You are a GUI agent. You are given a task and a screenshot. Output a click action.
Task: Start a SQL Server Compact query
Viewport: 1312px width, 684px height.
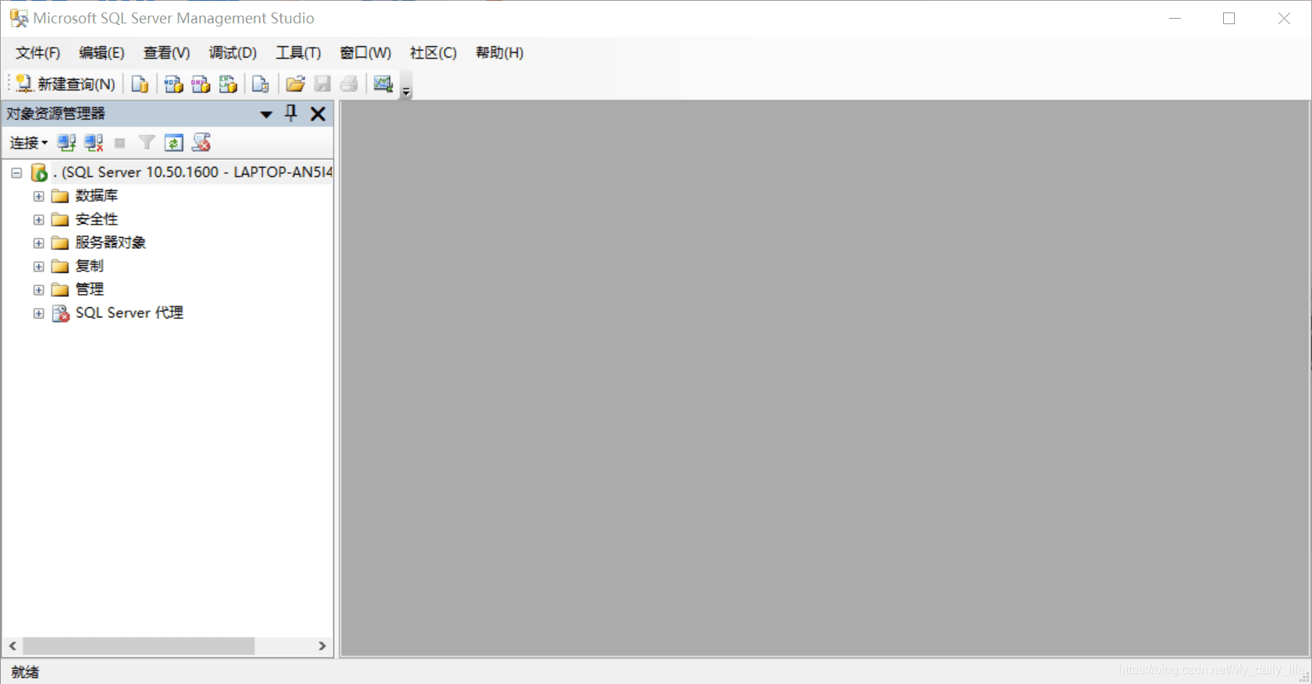coord(261,83)
